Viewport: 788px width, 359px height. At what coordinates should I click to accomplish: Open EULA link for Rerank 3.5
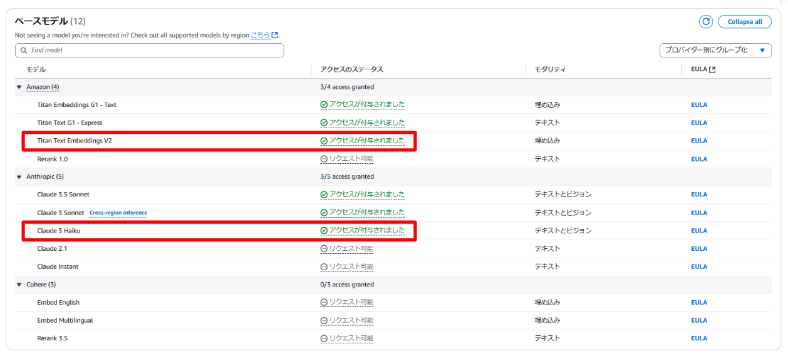click(699, 338)
